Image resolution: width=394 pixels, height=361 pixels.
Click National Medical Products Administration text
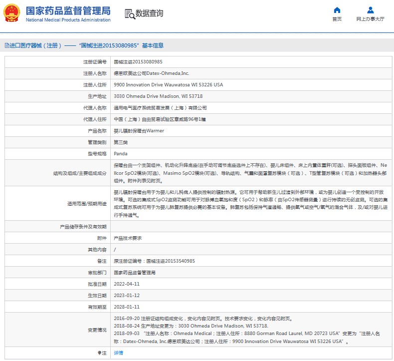[68, 20]
